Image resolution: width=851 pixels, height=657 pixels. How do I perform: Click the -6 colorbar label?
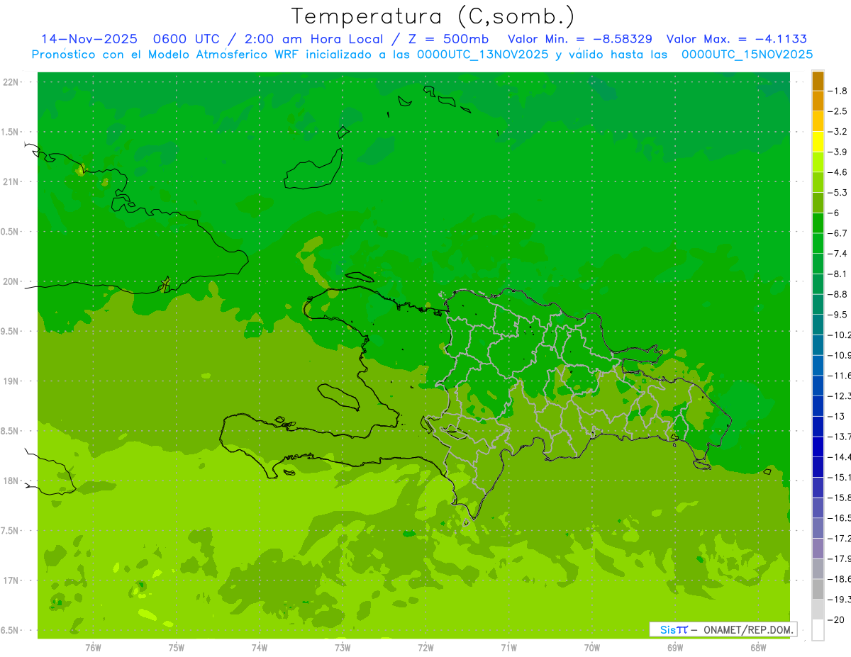[x=834, y=213]
